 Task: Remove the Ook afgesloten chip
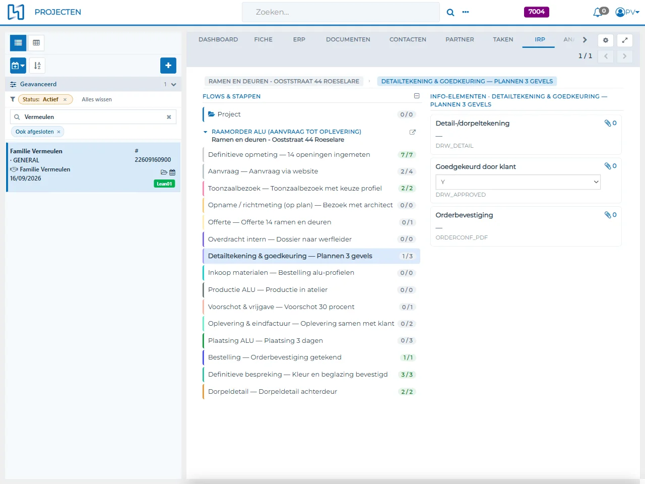click(x=59, y=132)
